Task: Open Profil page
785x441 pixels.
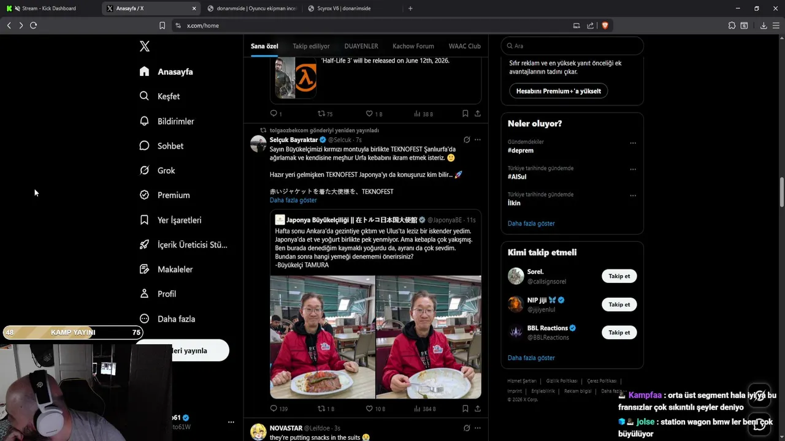Action: (158, 294)
